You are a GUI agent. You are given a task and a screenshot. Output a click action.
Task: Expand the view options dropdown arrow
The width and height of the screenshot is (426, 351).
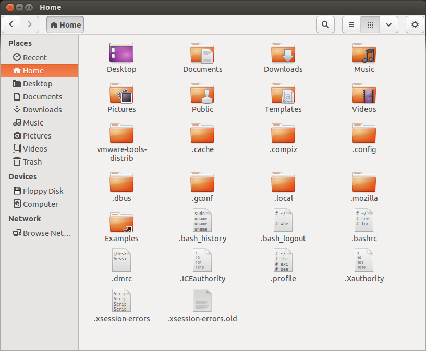(x=388, y=24)
